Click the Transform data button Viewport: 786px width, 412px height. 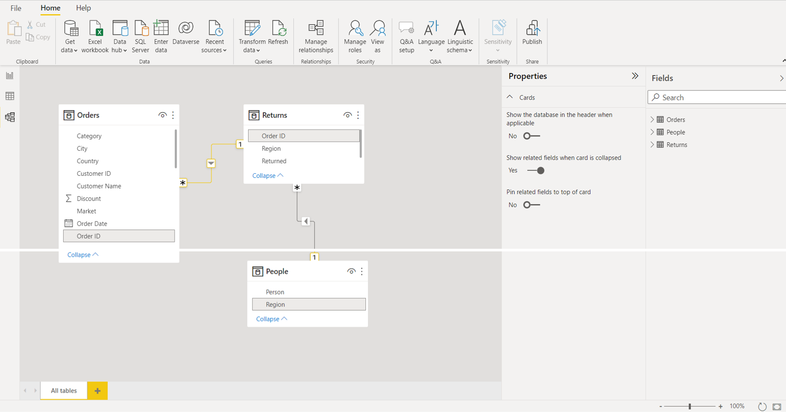point(252,37)
